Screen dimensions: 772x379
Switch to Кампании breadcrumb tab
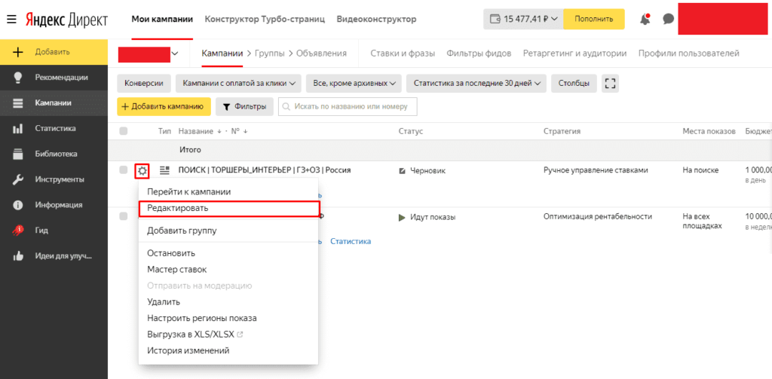222,53
